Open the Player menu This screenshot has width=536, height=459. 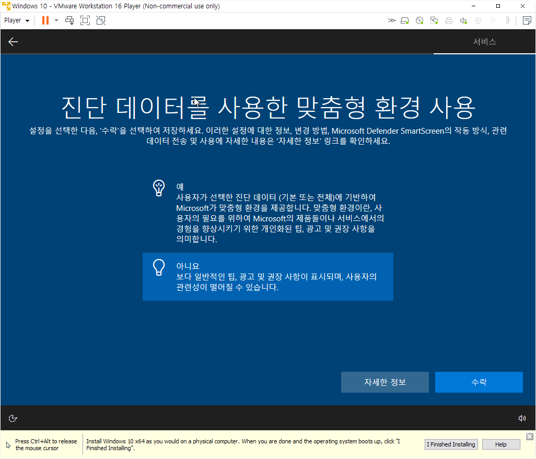pyautogui.click(x=17, y=20)
